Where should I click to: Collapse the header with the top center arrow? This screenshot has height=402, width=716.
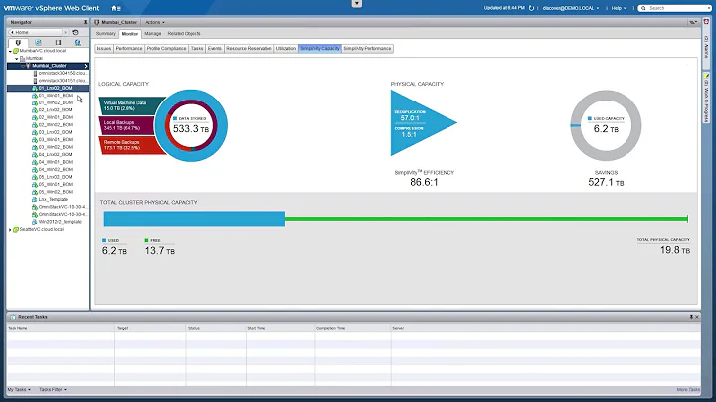pos(357,4)
